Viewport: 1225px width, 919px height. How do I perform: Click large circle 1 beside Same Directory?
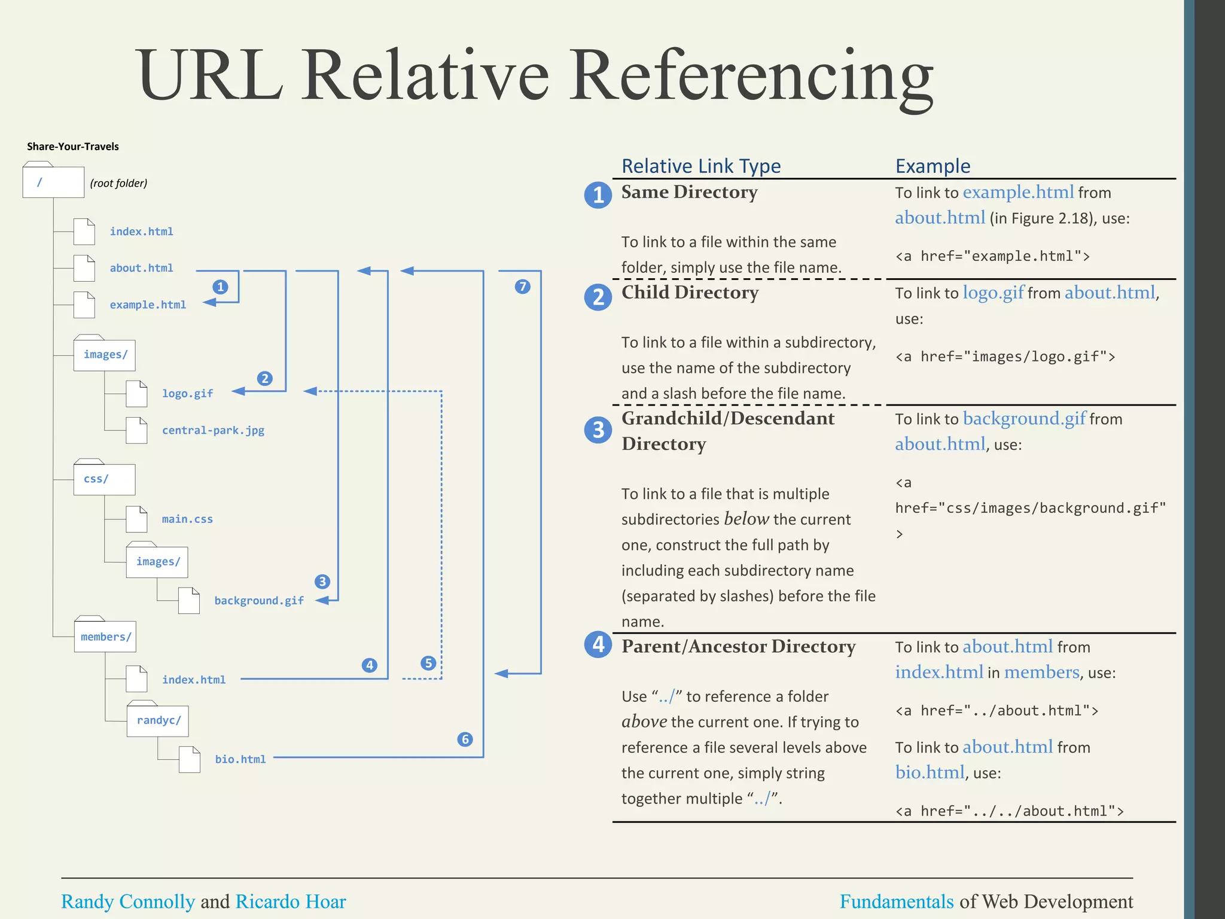(x=598, y=195)
